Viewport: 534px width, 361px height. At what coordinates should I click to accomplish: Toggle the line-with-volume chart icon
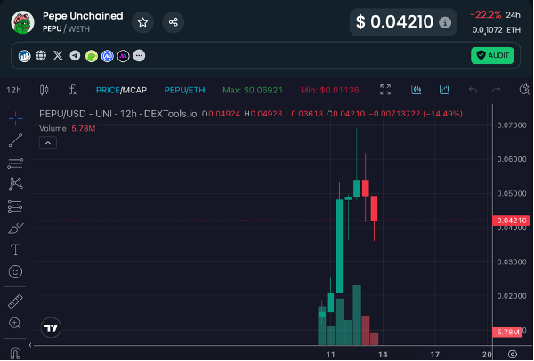coord(444,90)
